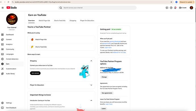Click the Customization wand icon
Screen dimensions: 196x111
(2, 69)
